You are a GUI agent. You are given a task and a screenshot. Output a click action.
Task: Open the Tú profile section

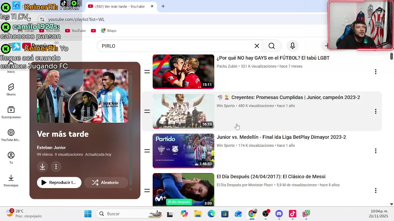(11, 158)
